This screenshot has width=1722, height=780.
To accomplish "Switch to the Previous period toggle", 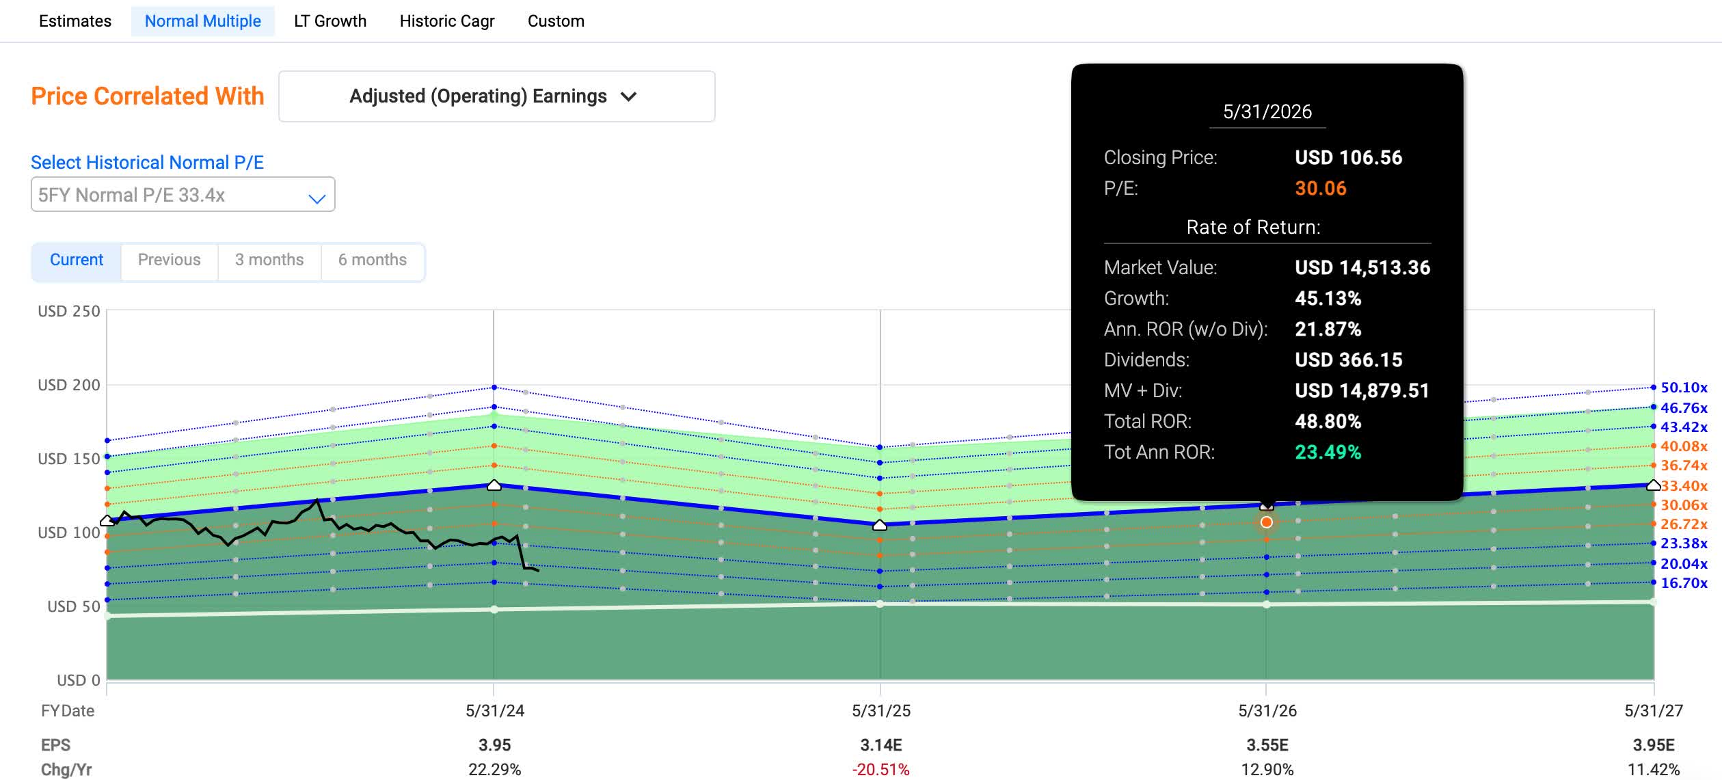I will click(169, 260).
